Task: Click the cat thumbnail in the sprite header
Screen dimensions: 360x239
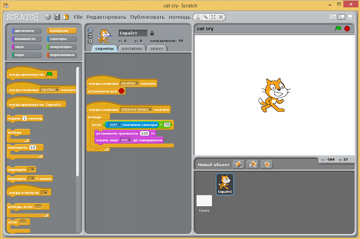Action: coord(105,36)
